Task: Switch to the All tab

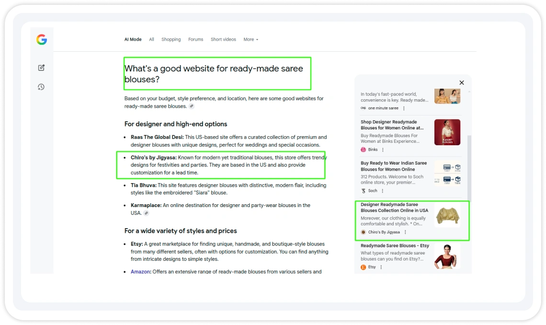Action: pyautogui.click(x=151, y=39)
